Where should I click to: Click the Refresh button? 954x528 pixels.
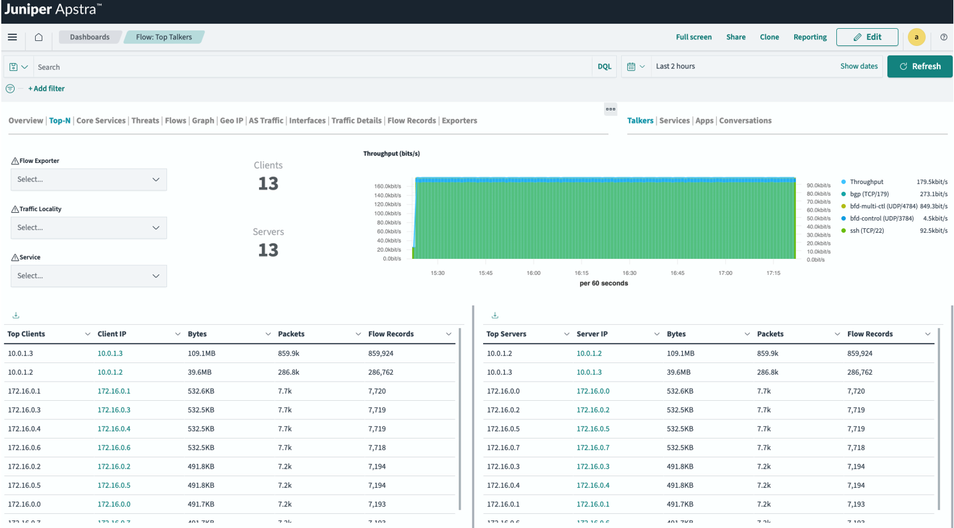pyautogui.click(x=919, y=66)
